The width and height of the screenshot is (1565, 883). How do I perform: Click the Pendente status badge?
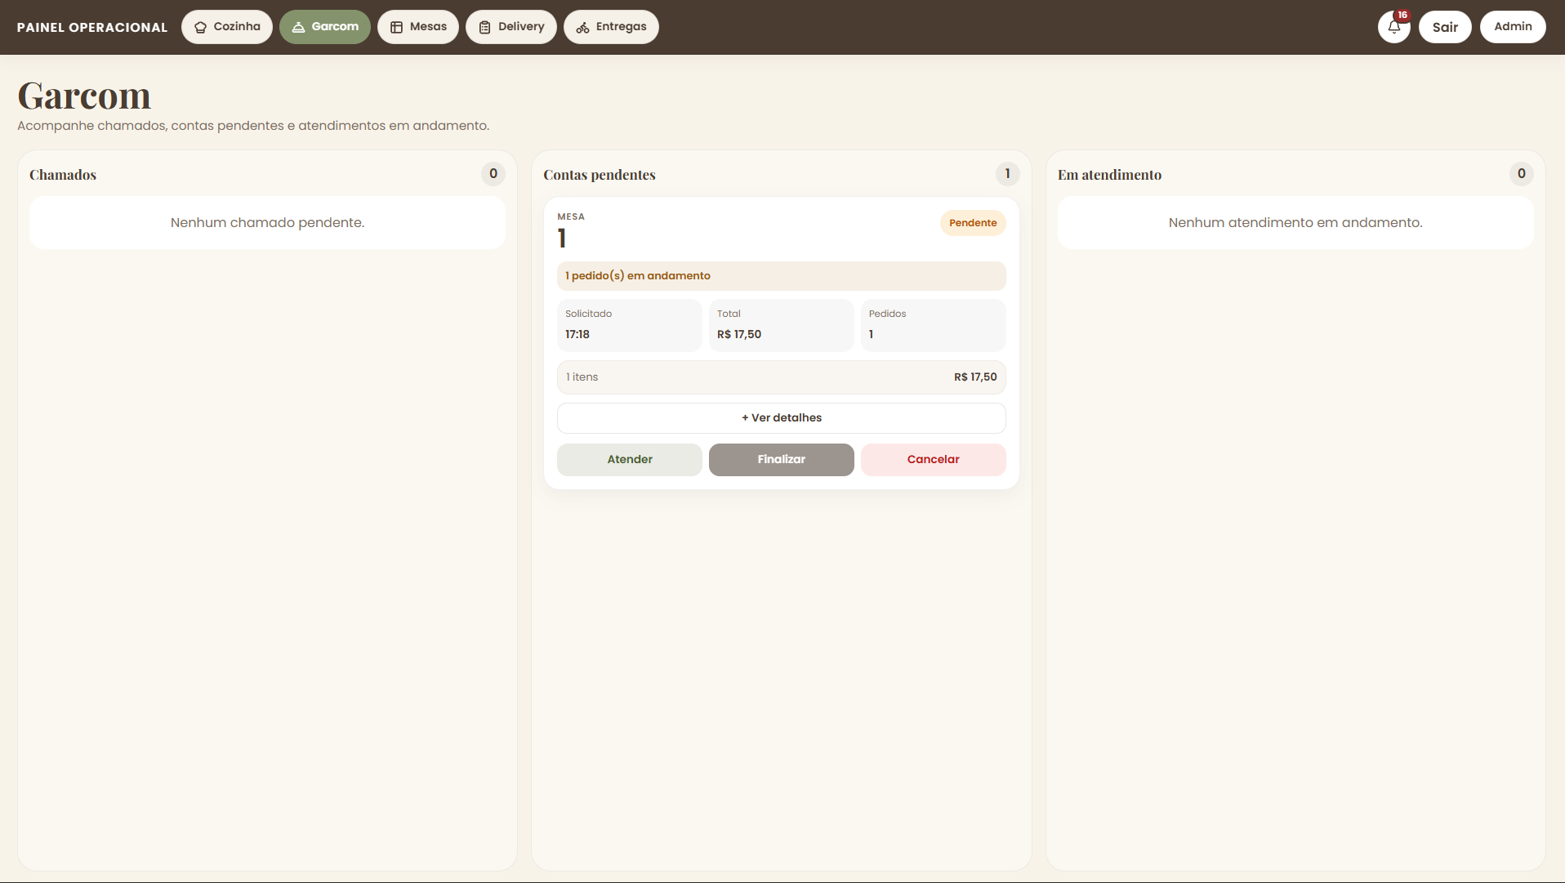pos(973,223)
